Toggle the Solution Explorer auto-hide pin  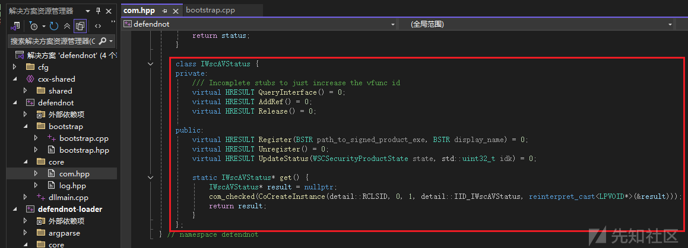coord(99,11)
